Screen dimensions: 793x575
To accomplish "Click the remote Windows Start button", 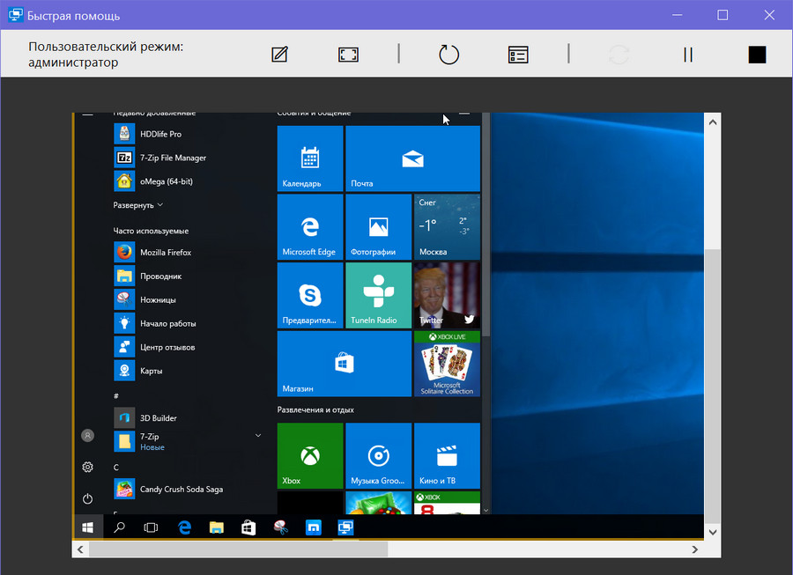I will point(87,527).
